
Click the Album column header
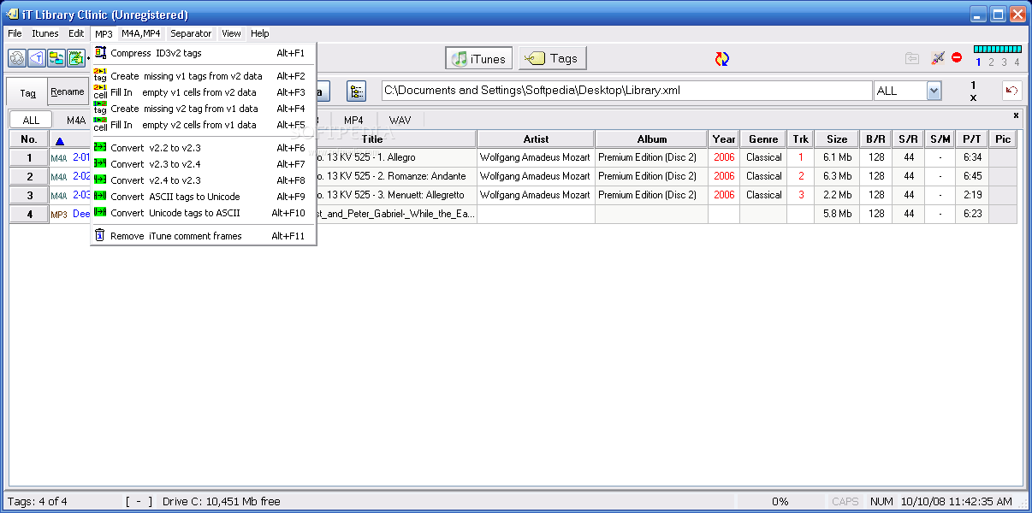[x=652, y=139]
